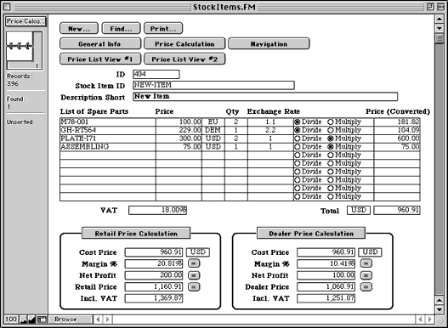Click the Retail Net Profit equals button
Viewport: 448px width, 328px height.
(194, 275)
